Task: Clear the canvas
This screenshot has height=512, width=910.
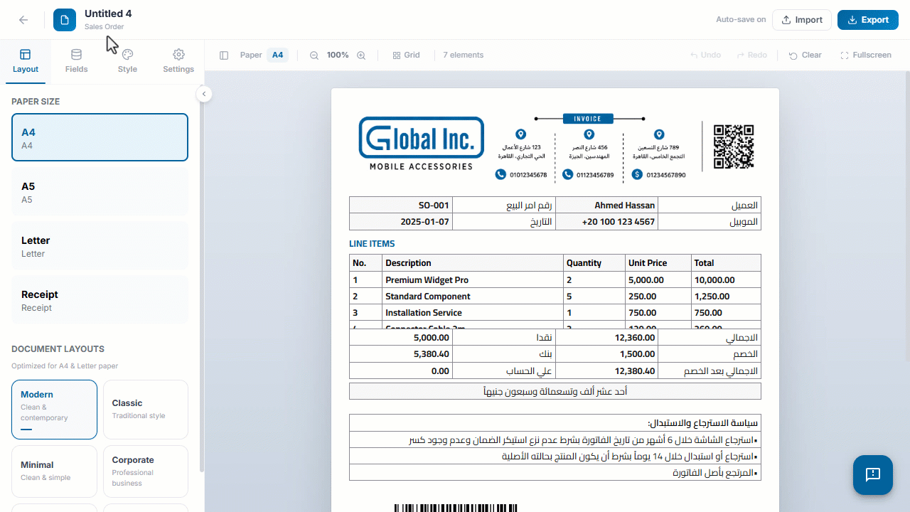Action: coord(805,55)
